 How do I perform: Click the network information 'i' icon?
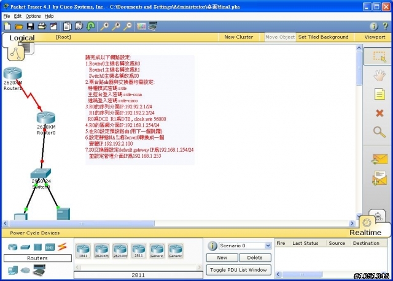[x=374, y=26]
